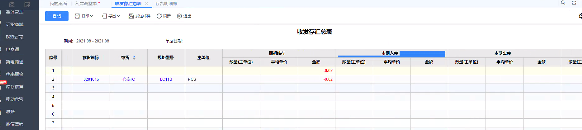Click the 存货编码 column header

(x=91, y=58)
